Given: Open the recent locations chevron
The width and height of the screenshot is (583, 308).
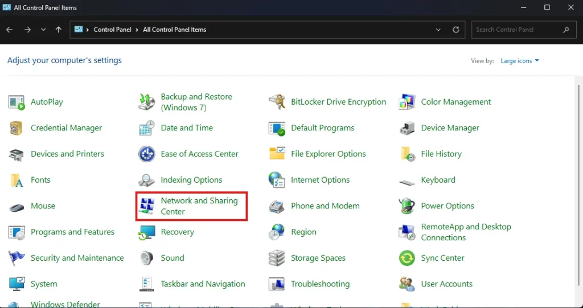Looking at the screenshot, I should (x=43, y=30).
